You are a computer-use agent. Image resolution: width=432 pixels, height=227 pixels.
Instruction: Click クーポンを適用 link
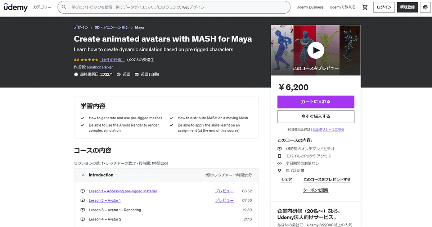pos(316,190)
